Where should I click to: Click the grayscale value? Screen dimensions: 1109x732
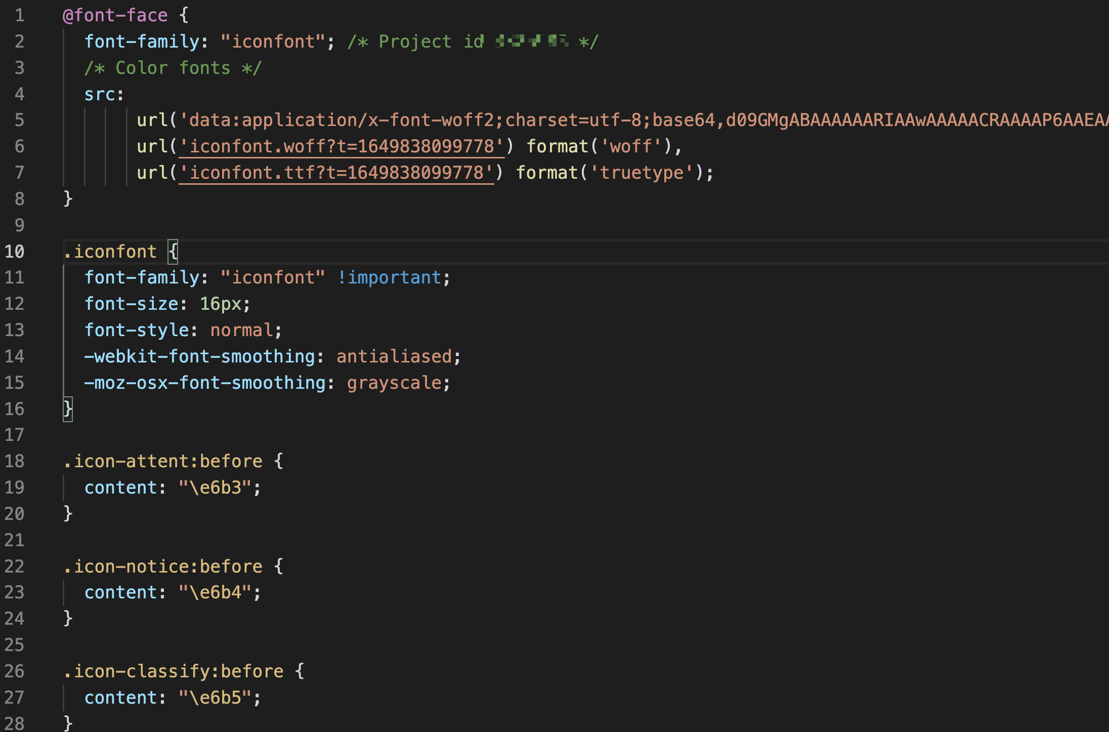(x=394, y=383)
